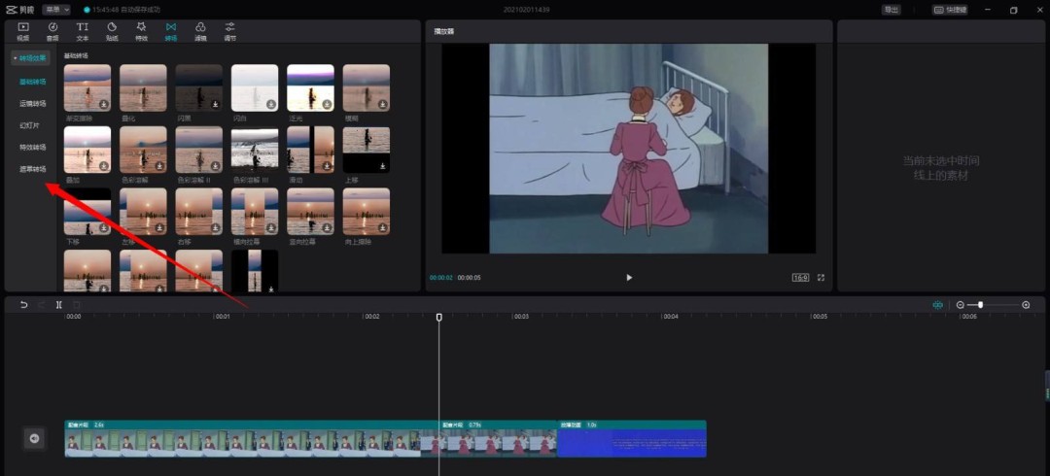1050x476 pixels.
Task: Click the timeline zoom slider handle
Action: pos(980,305)
